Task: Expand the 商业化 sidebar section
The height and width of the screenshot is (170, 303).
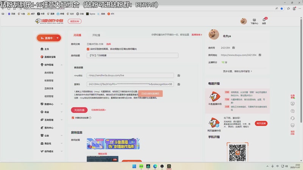Action: [x=61, y=144]
